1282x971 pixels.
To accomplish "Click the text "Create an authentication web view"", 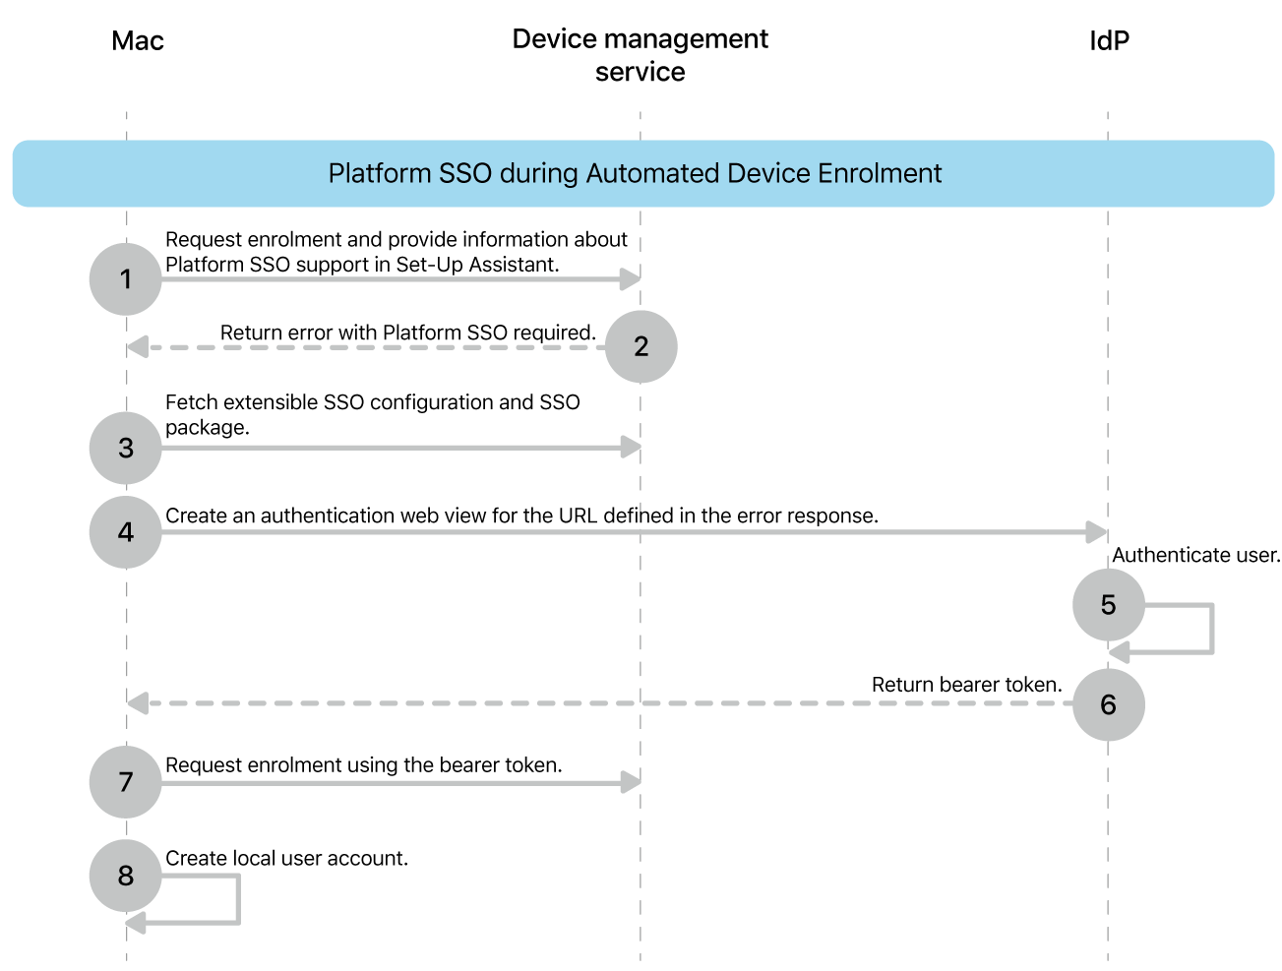I will pos(341,516).
